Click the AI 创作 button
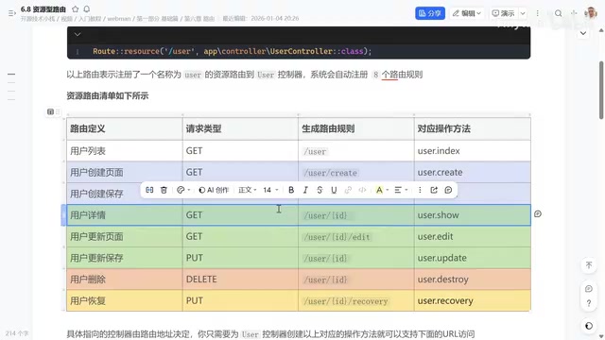 point(214,190)
